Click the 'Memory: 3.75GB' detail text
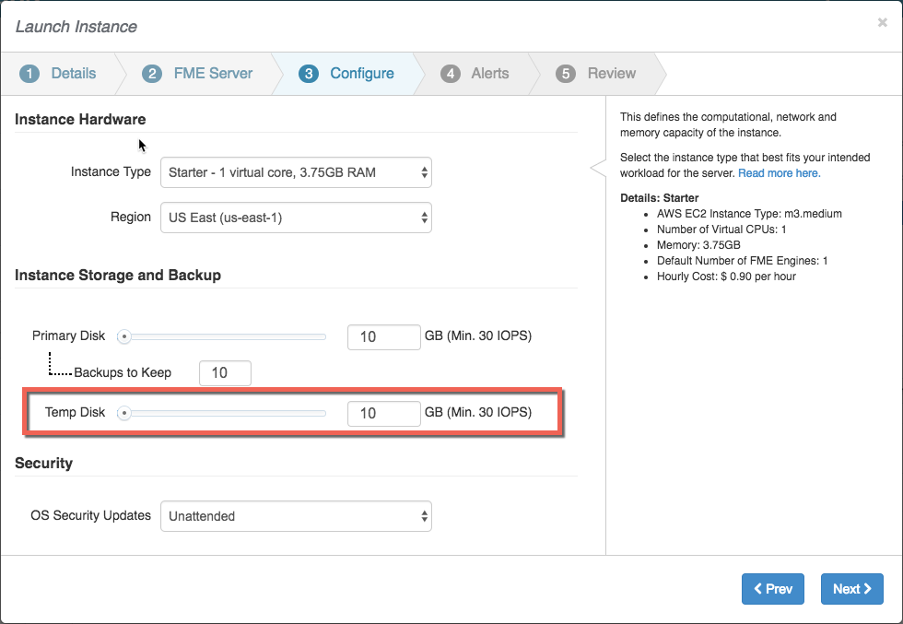Viewport: 903px width, 624px height. [x=698, y=245]
